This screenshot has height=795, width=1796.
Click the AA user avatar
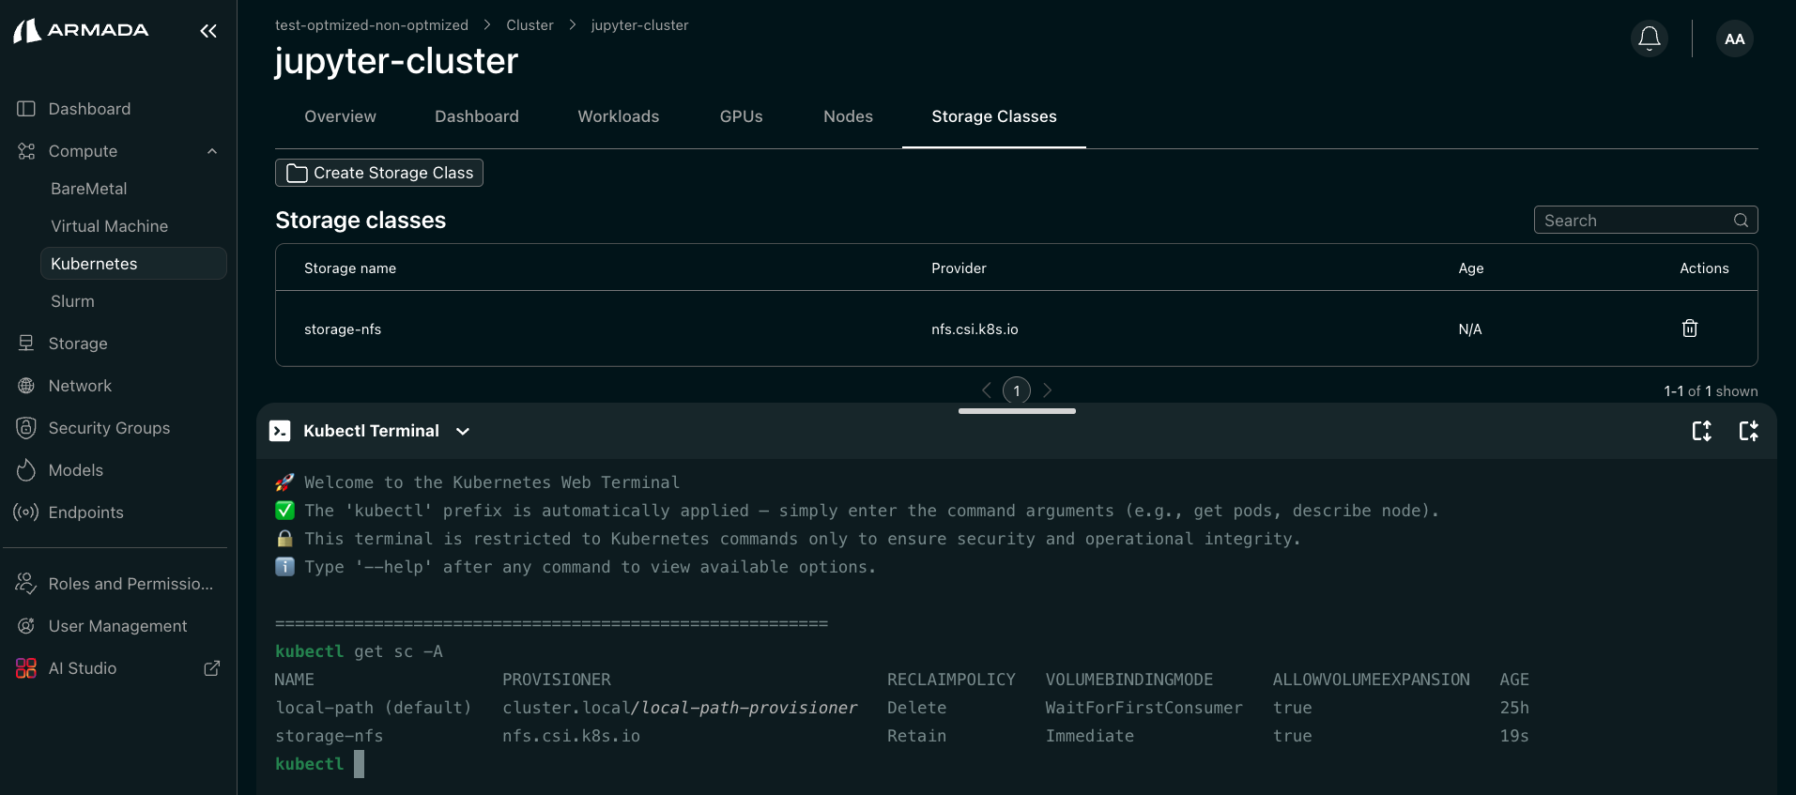pos(1734,38)
